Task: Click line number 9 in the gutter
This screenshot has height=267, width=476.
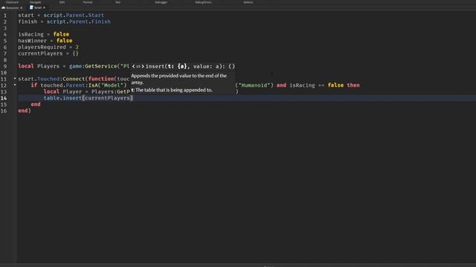Action: 5,66
